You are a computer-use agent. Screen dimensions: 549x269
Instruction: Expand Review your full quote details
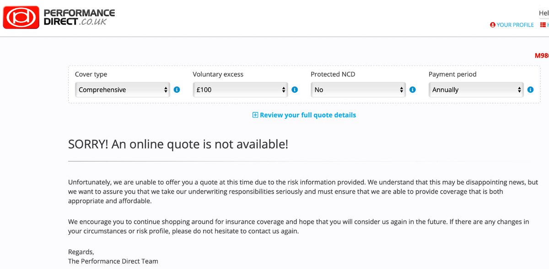[x=304, y=115]
